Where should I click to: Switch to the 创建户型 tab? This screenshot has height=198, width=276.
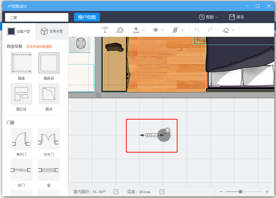coord(19,31)
